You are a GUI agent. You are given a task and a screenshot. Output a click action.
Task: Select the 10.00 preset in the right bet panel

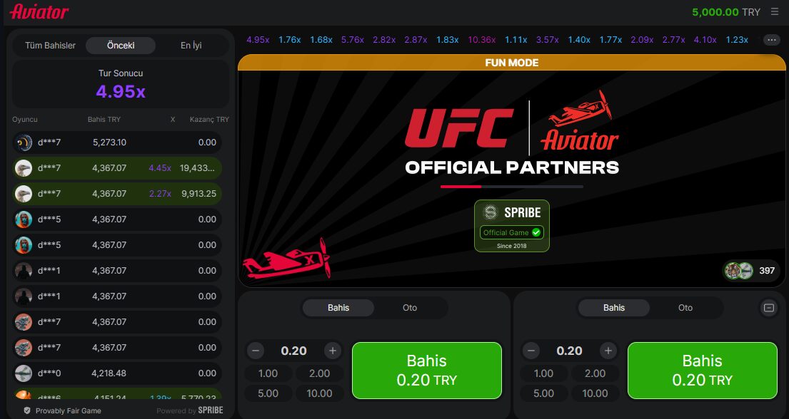[x=595, y=393]
